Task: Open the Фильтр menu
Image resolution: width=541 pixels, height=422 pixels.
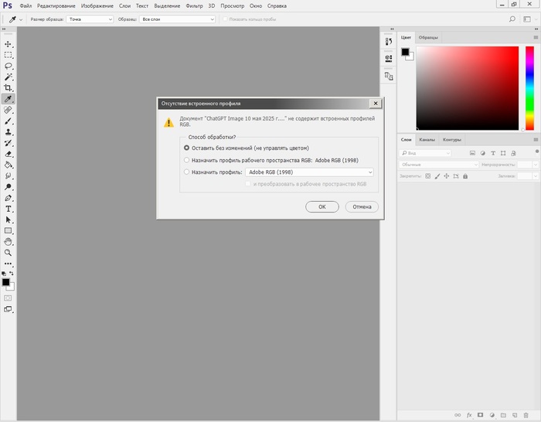Action: coord(194,5)
